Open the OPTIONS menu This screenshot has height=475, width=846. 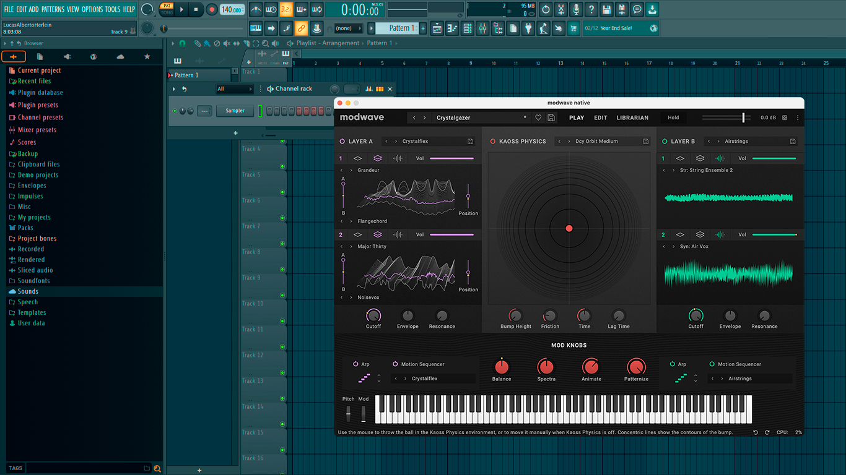point(92,9)
